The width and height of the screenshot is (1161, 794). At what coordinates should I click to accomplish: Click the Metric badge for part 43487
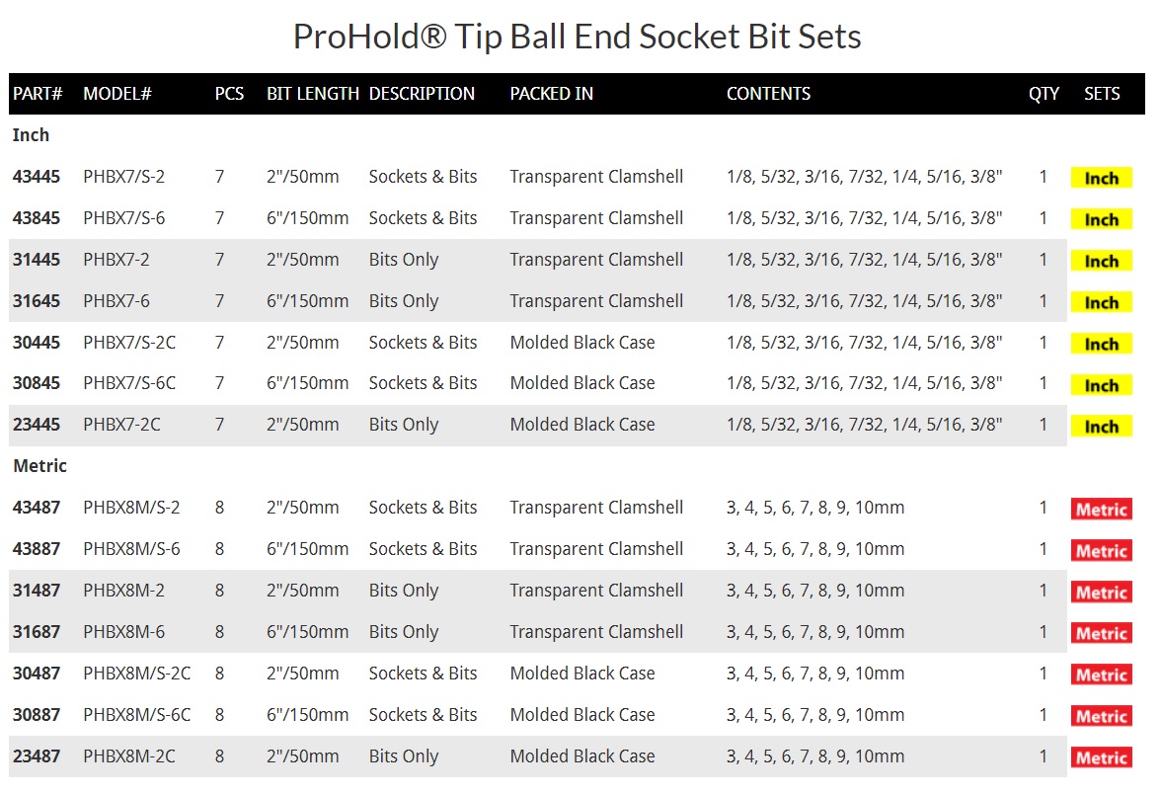click(x=1101, y=510)
